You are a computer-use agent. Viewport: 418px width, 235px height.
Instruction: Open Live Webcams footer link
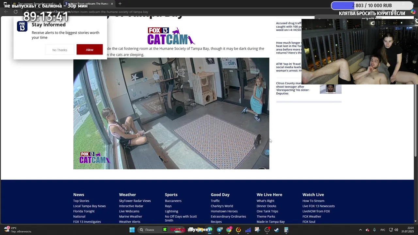tap(129, 211)
